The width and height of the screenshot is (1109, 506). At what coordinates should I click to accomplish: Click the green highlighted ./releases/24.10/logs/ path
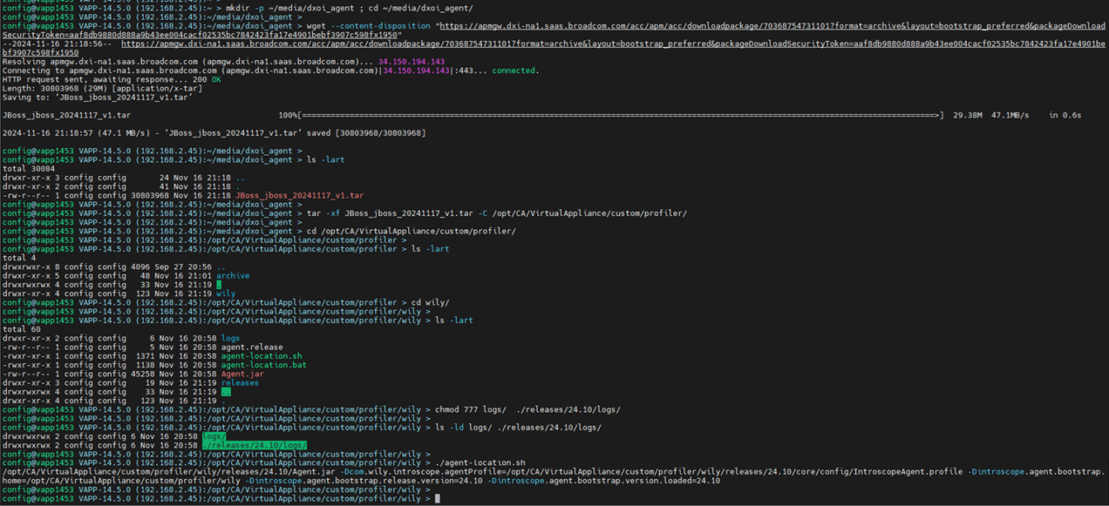254,445
